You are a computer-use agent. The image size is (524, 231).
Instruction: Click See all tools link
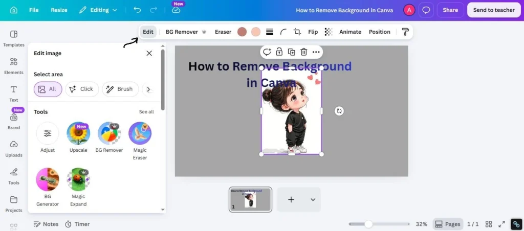point(146,112)
